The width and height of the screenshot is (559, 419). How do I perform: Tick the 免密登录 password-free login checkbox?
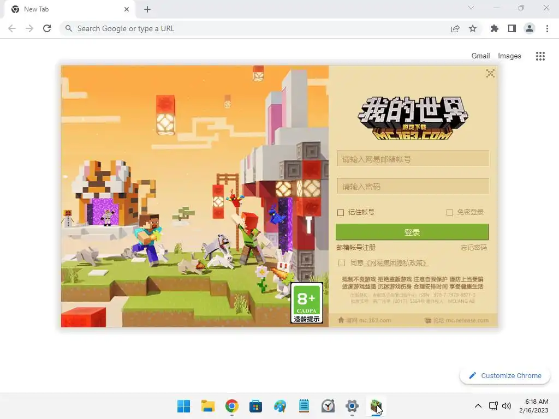450,213
